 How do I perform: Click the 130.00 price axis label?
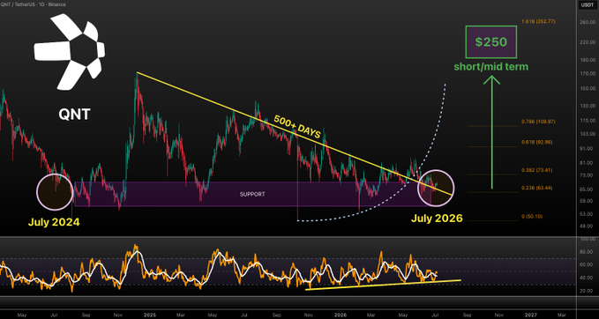(x=588, y=106)
